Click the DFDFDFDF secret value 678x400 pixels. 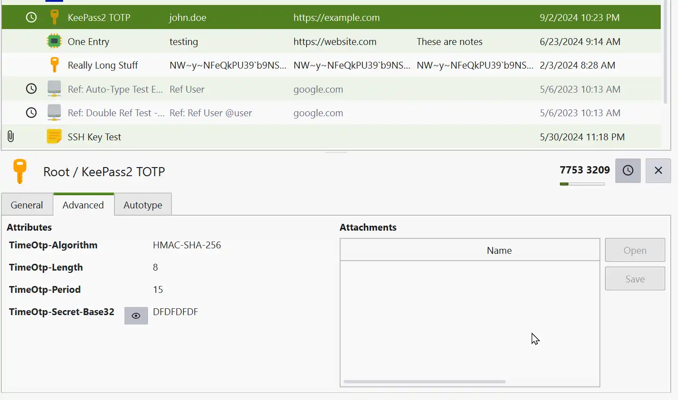point(175,311)
